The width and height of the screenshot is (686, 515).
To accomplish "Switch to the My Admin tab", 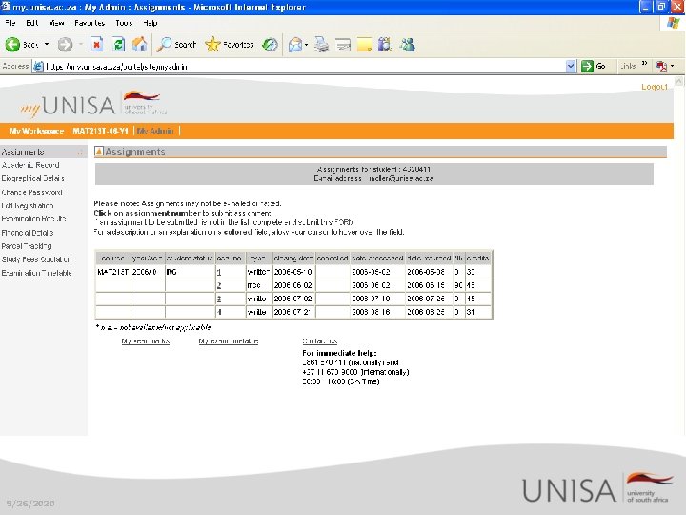I will click(155, 131).
